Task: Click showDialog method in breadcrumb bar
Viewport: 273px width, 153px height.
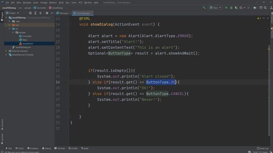Action: point(56,8)
